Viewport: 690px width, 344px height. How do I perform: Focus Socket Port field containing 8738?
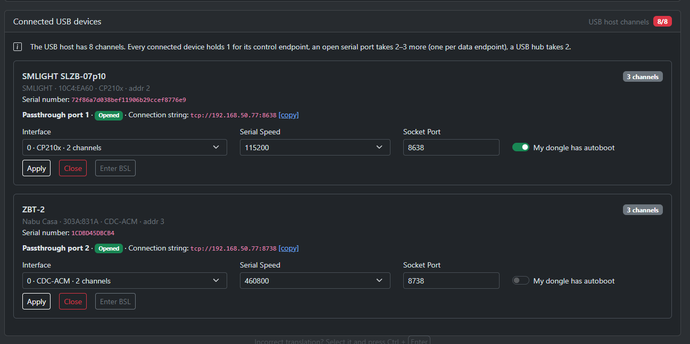(451, 281)
